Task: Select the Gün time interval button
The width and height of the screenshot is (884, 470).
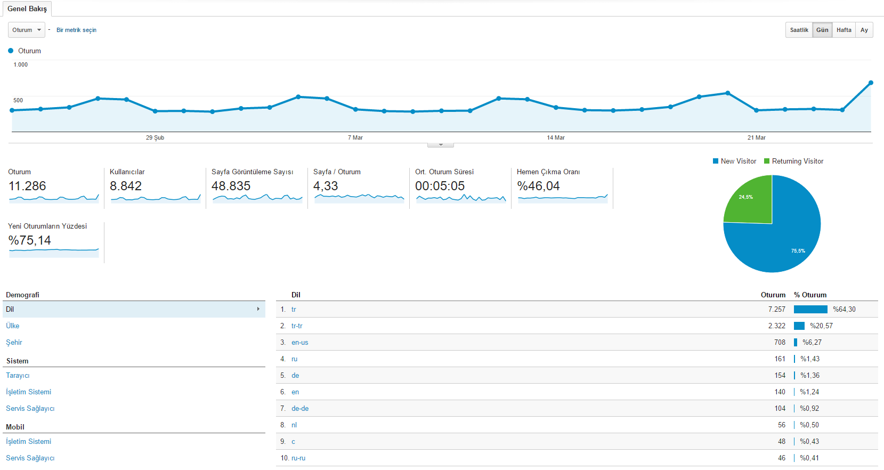Action: [822, 30]
